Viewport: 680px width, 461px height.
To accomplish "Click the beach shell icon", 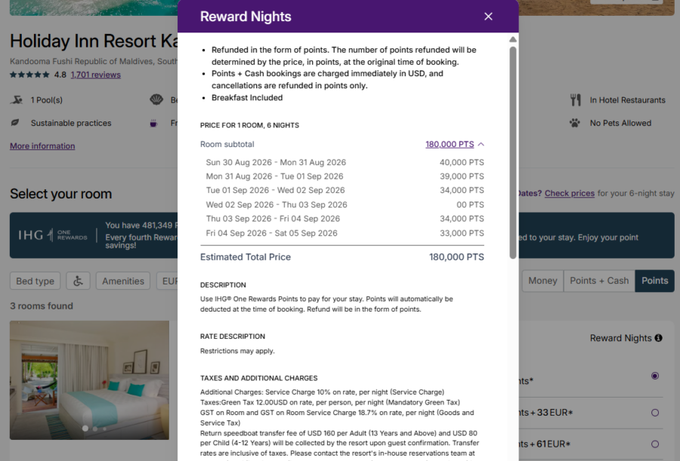I will [156, 100].
